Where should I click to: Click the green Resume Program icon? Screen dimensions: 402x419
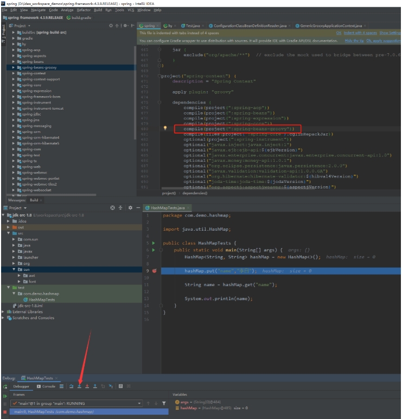pos(5,396)
